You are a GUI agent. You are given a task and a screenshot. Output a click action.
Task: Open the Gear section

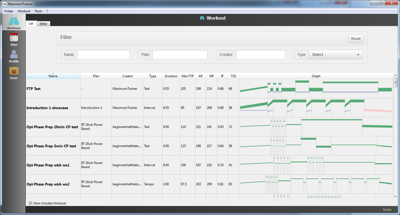[x=14, y=73]
